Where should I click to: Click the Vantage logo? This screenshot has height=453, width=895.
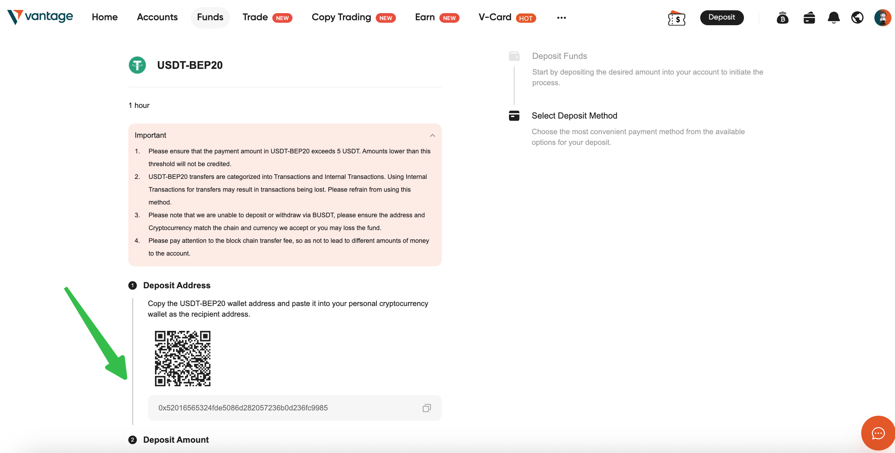(40, 17)
